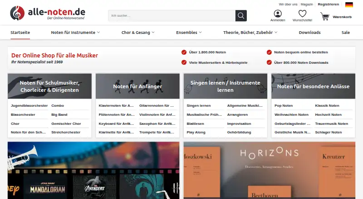Open the Hochzeit Noten link
Screen dimensions: 363x199
pyautogui.click(x=328, y=114)
